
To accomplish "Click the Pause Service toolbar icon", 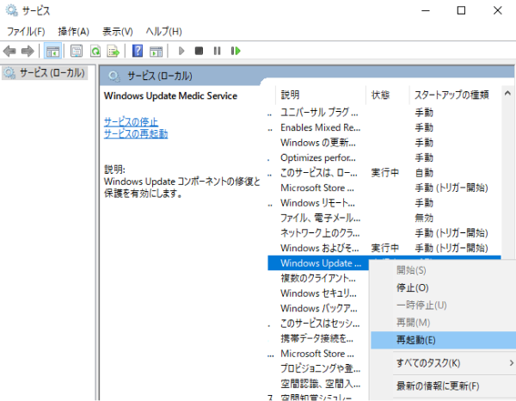I will click(x=217, y=52).
